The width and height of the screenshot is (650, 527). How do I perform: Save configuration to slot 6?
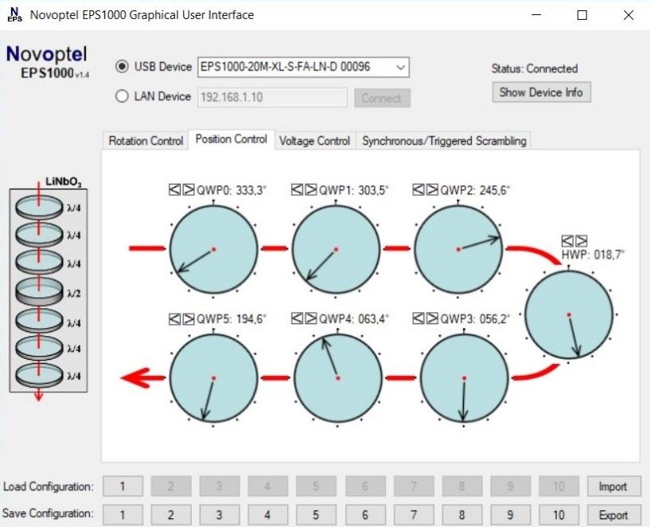click(x=365, y=514)
